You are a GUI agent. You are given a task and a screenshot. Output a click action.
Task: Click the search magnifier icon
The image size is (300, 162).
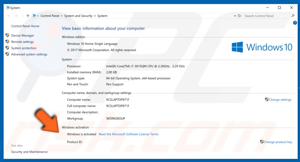293,16
